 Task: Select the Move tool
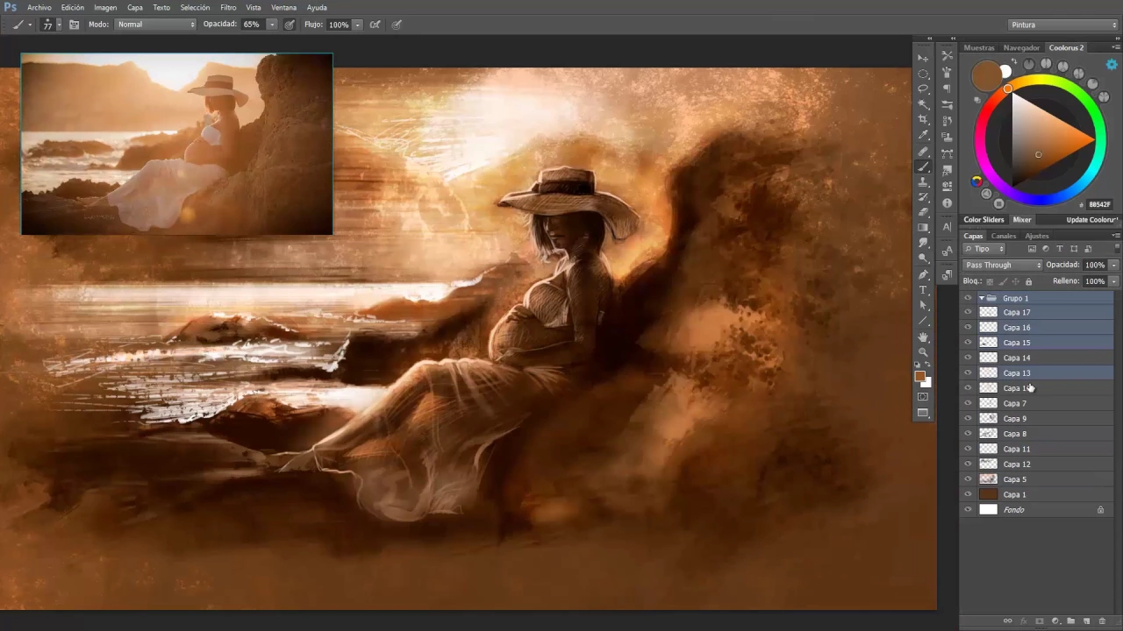(923, 58)
